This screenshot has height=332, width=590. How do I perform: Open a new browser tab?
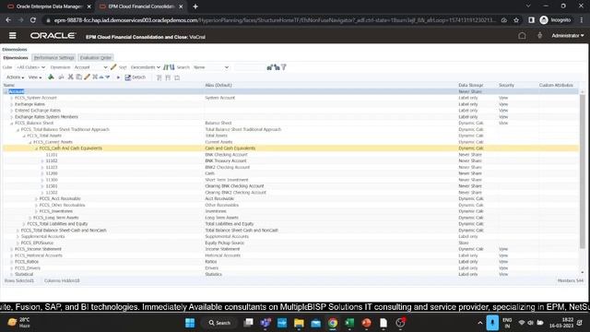pos(195,6)
